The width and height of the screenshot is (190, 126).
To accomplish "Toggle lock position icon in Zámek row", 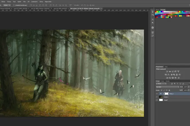I will (167, 90).
